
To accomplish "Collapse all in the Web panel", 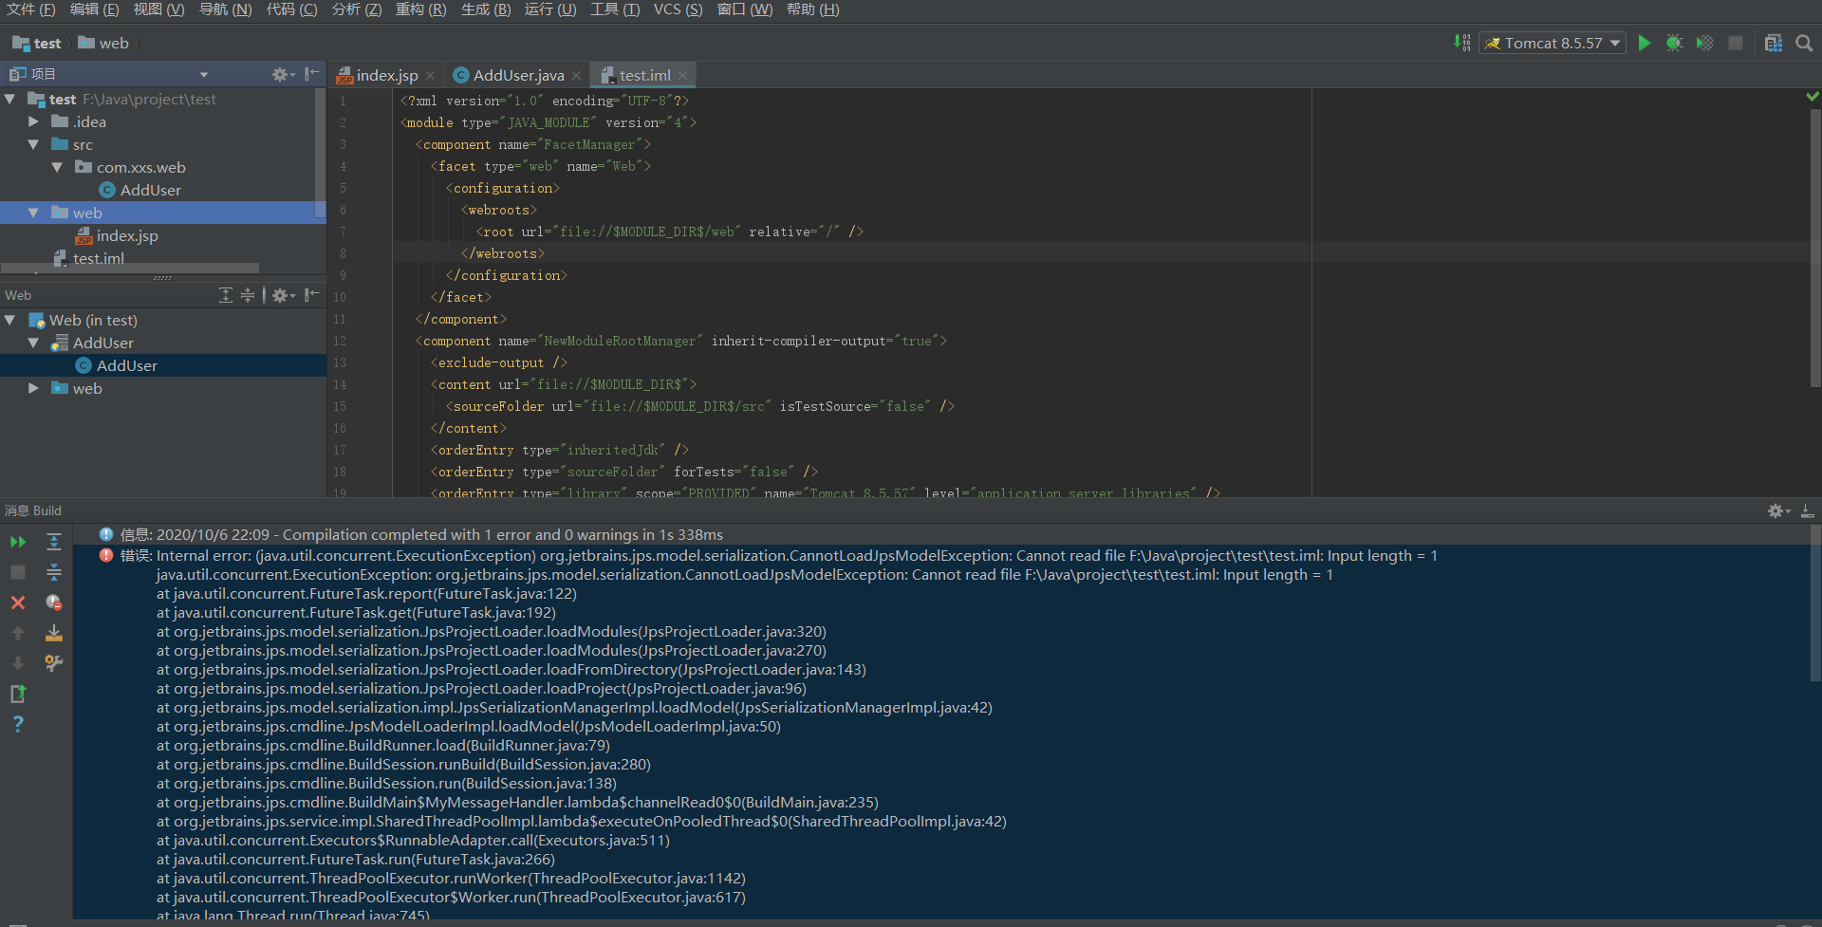I will [248, 295].
